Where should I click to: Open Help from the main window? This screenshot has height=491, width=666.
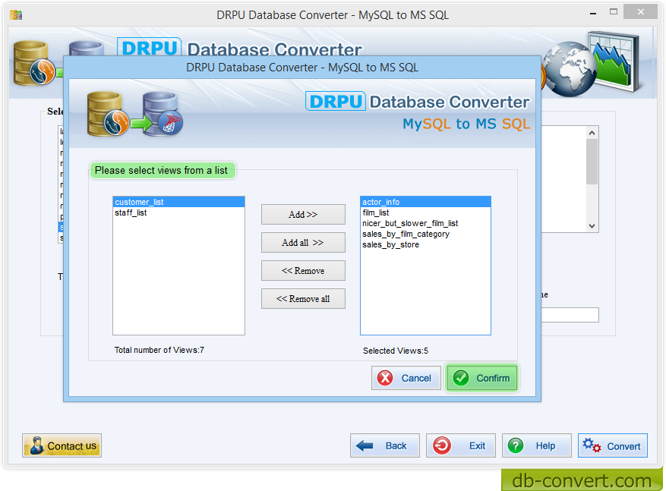tap(537, 445)
